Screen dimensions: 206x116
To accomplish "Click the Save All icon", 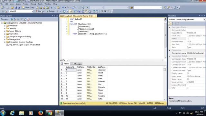I will (x=19, y=8).
